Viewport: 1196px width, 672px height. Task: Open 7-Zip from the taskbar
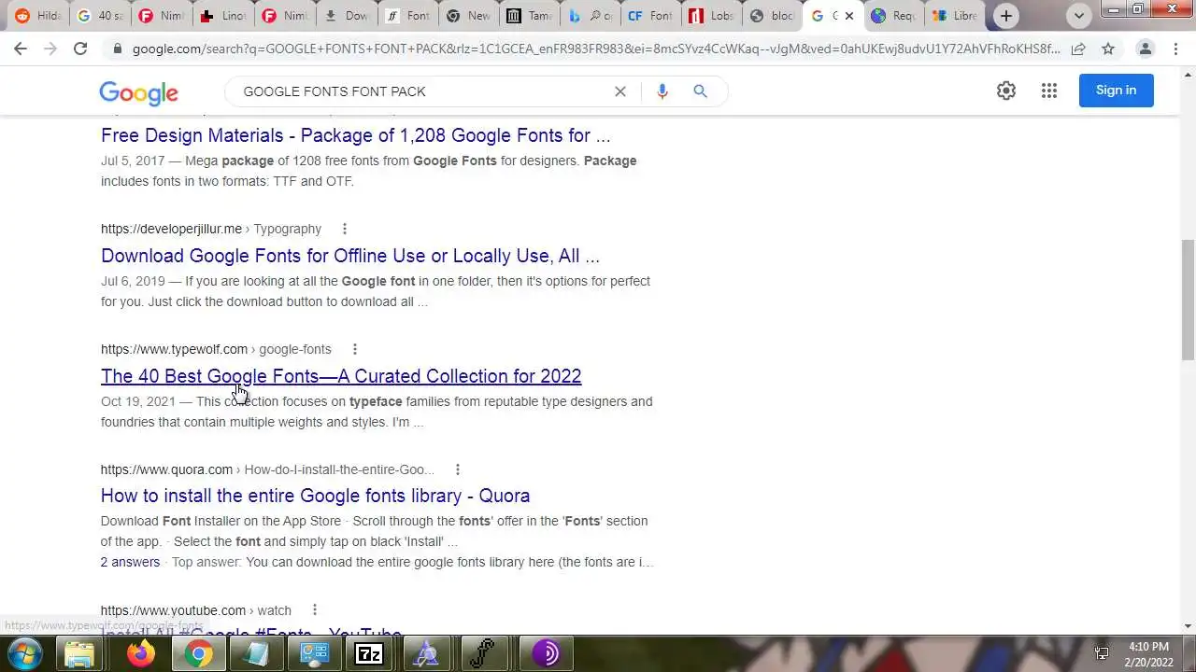(369, 654)
